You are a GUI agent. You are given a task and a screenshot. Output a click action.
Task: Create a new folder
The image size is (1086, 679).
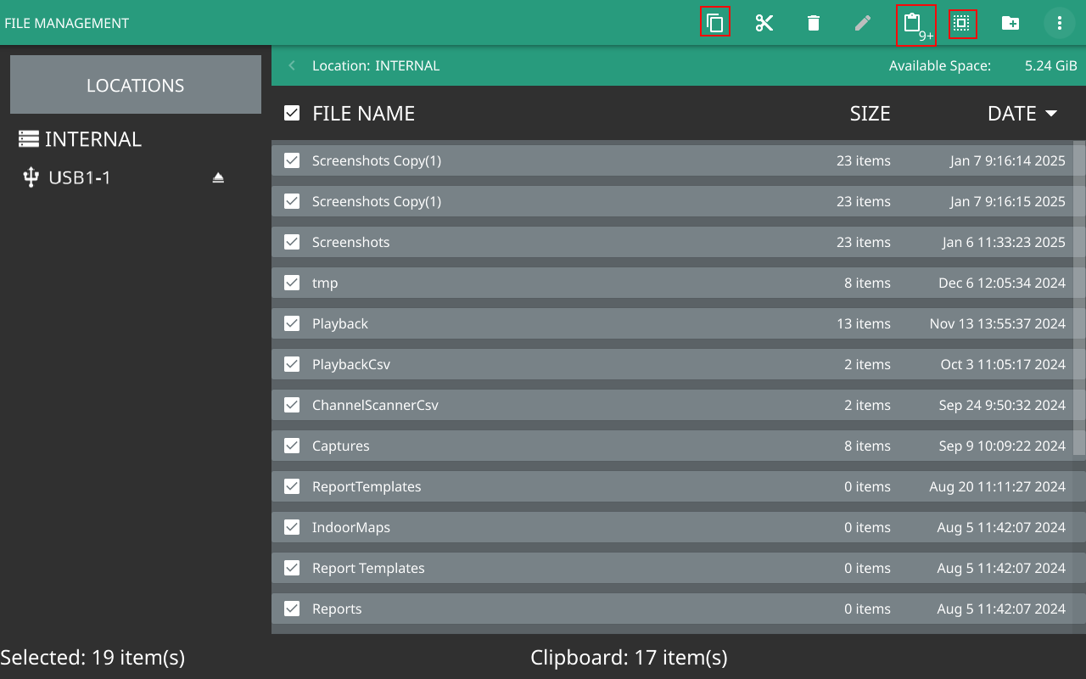click(1010, 23)
